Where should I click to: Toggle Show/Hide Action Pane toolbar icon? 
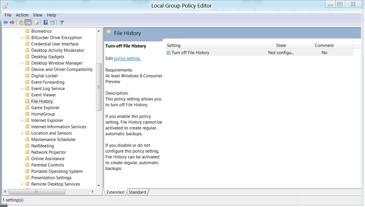coord(52,22)
